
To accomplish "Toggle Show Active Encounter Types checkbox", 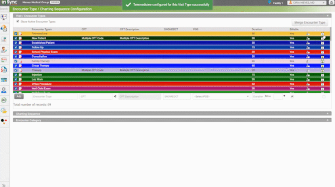I will tap(18, 21).
